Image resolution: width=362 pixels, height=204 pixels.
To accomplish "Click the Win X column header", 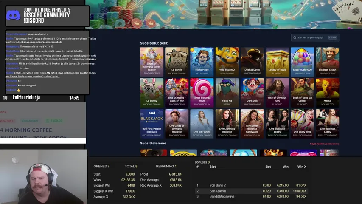I will tap(302, 167).
